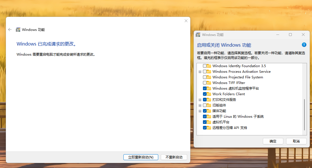Expand the 媒体功能 tree node

pos(200,111)
